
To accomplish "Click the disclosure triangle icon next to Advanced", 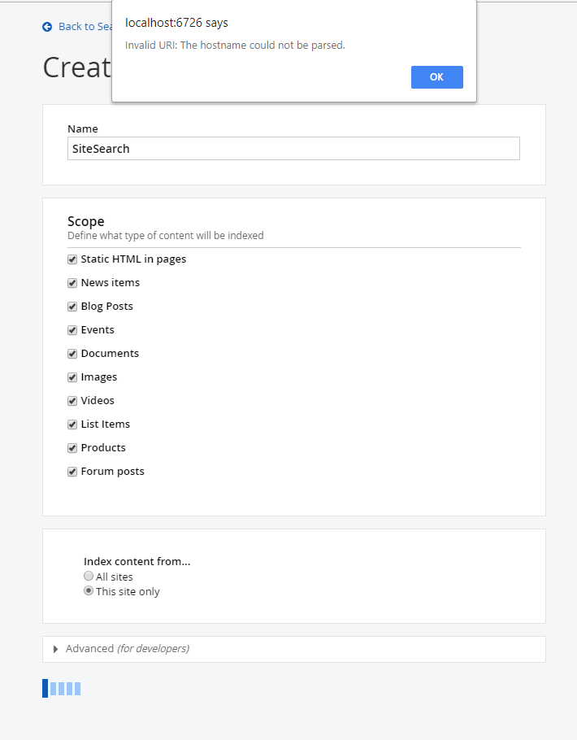I will pos(55,649).
